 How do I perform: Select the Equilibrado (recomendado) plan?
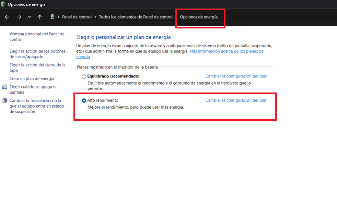pos(84,76)
